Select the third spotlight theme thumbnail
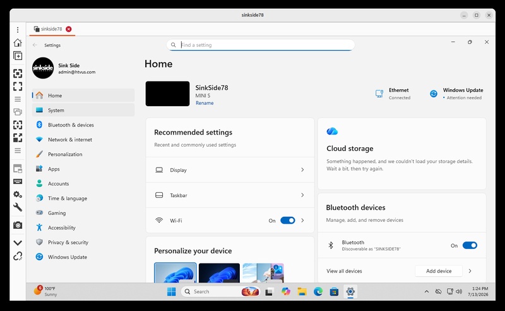The height and width of the screenshot is (311, 505). [263, 273]
